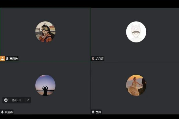Viewport: 179px width, 119px height.
Task: Click the microphone icon beside 曹洪
Action: pos(93,112)
